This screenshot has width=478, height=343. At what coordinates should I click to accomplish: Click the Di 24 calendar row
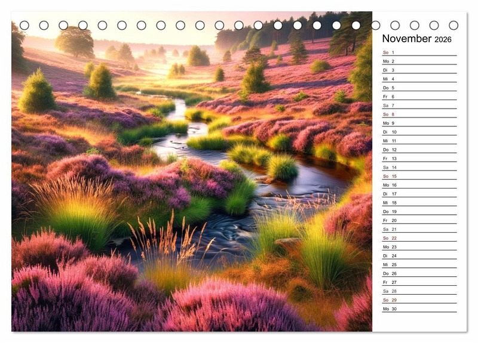[419, 256]
